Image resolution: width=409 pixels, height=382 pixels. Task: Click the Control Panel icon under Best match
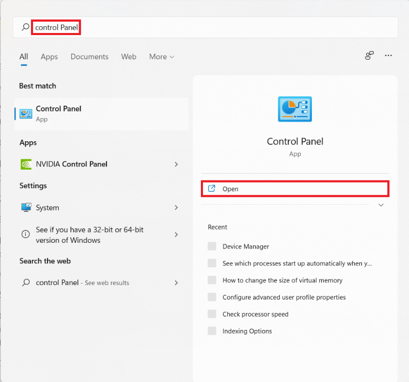pyautogui.click(x=25, y=113)
